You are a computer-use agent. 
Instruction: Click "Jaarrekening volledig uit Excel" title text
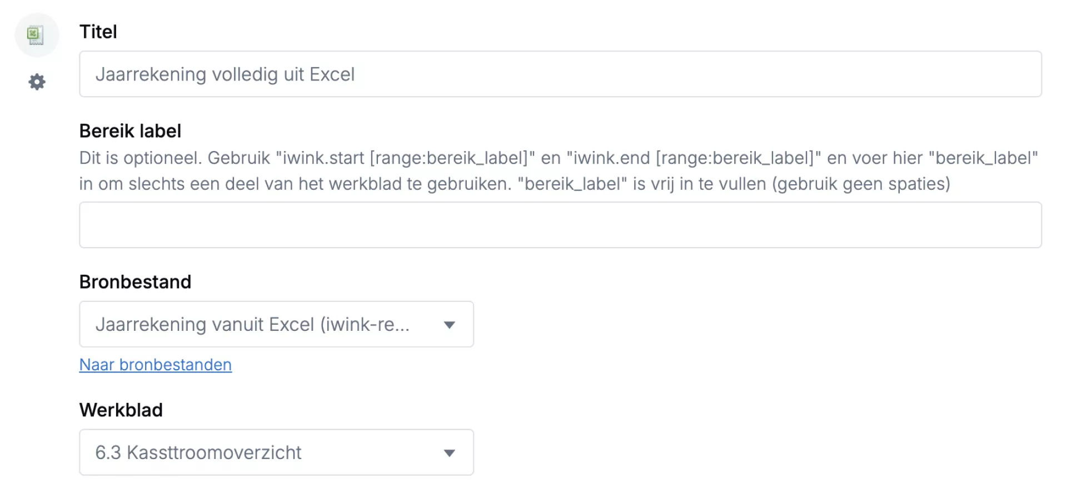click(x=225, y=74)
